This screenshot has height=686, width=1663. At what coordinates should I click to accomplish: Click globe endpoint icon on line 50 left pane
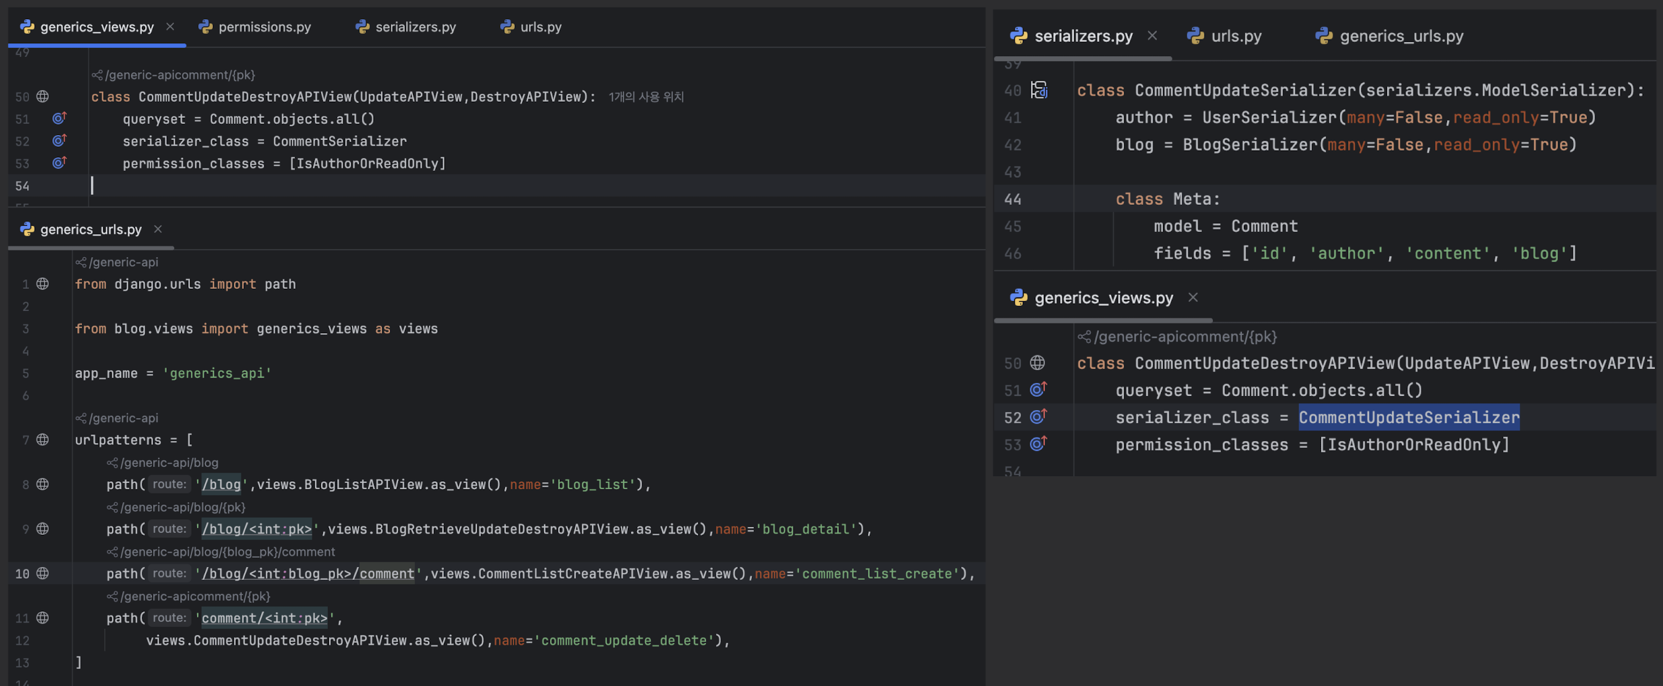pyautogui.click(x=43, y=97)
